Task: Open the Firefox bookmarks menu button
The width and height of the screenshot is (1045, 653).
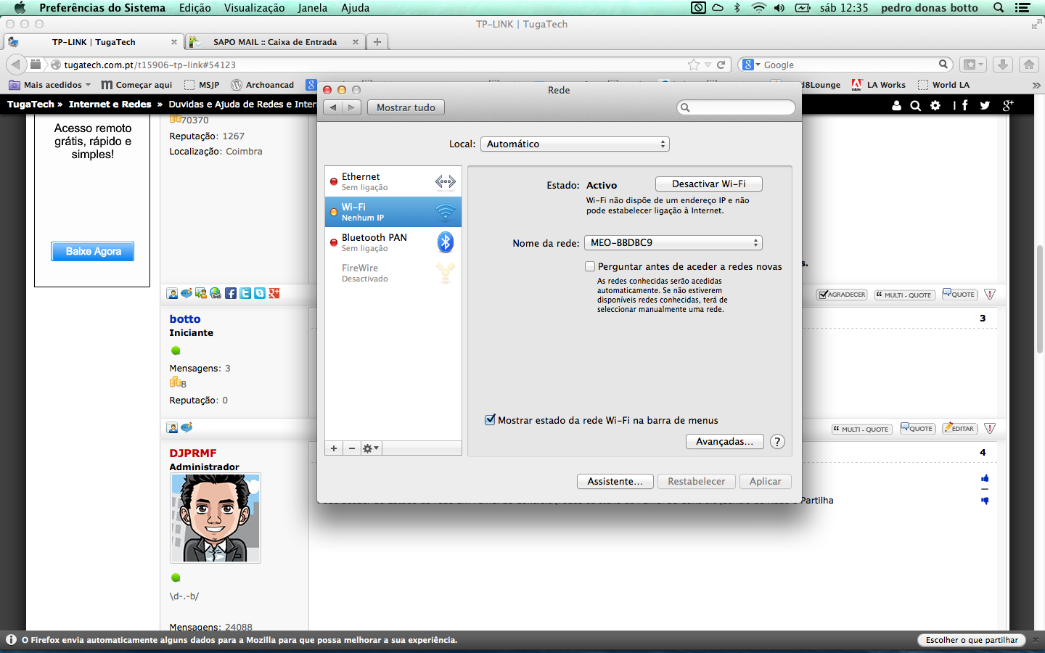Action: click(972, 65)
